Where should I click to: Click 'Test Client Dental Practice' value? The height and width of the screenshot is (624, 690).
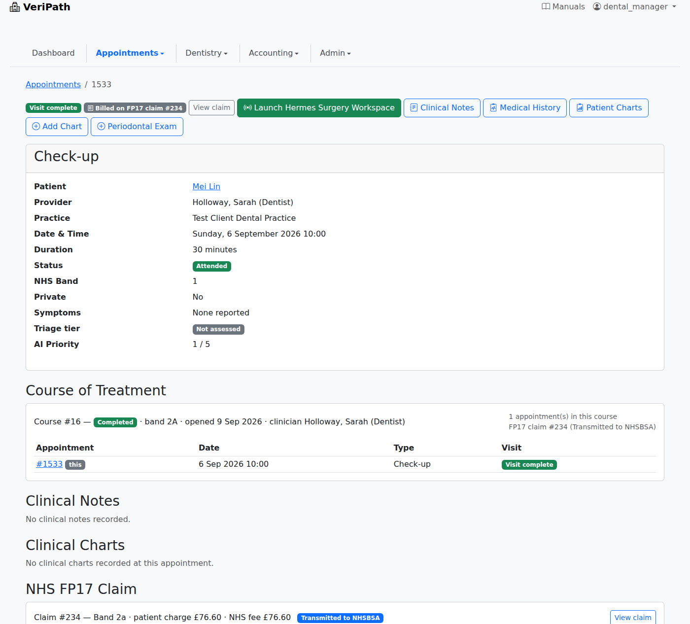tap(244, 218)
